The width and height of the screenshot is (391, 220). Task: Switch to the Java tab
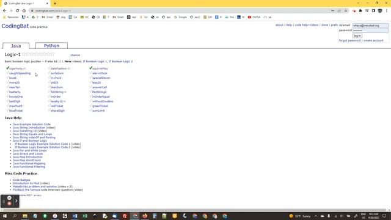click(16, 46)
